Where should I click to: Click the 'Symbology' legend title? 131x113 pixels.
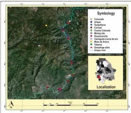tap(106, 13)
